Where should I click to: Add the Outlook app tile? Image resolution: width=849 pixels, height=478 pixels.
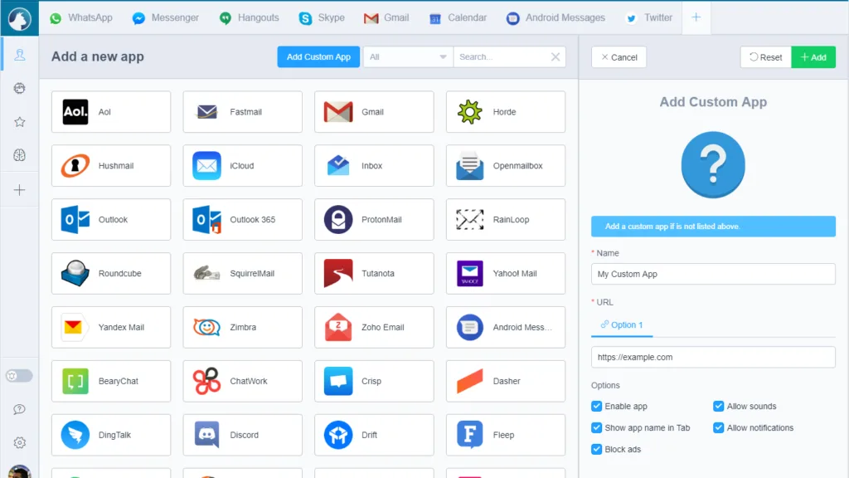(111, 219)
